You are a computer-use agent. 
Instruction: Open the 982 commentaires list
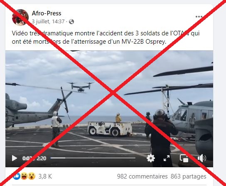(142, 176)
